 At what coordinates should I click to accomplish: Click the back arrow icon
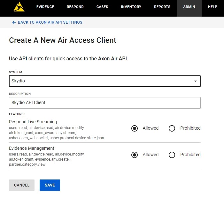(14, 22)
